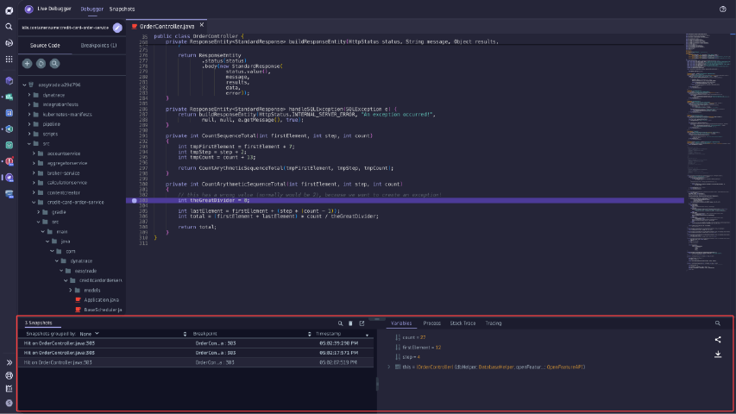The image size is (736, 414).
Task: Click the add source repository plus icon
Action: tap(28, 63)
